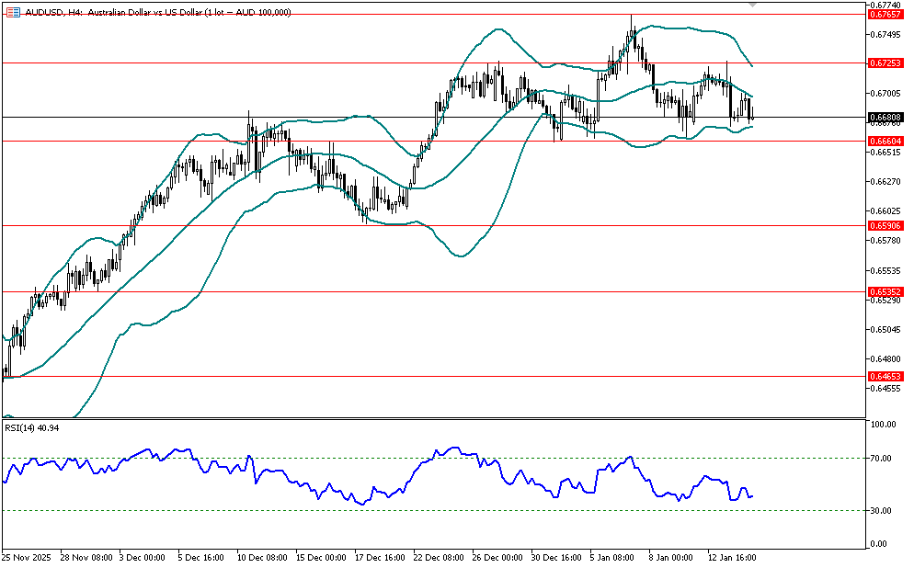Click the red 0.65906 price label
Screen dimensions: 914x568
click(x=884, y=225)
